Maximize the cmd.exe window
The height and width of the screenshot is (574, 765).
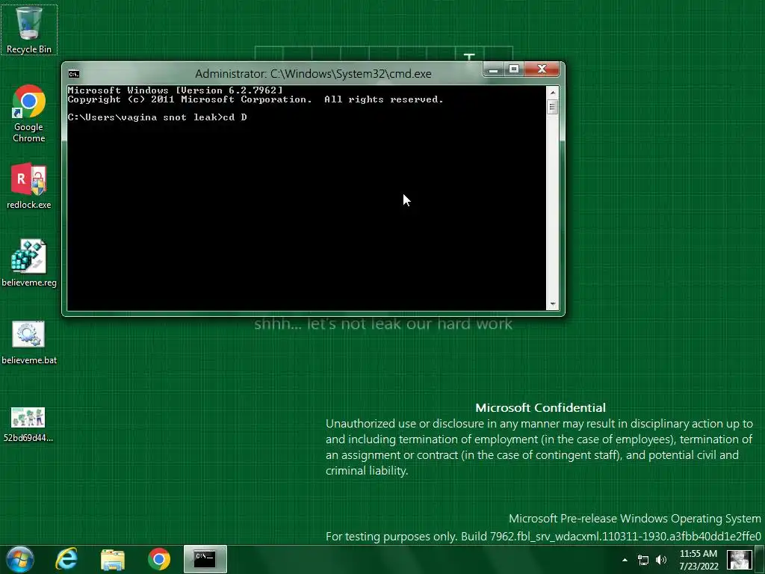click(x=514, y=70)
